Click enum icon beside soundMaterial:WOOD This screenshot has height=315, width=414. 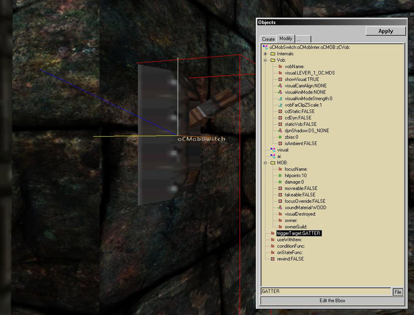pos(280,208)
